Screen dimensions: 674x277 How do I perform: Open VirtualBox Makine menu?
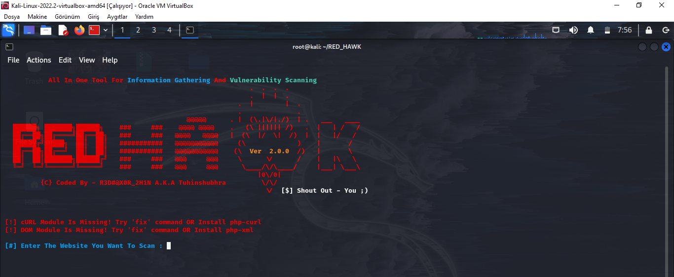pos(37,17)
